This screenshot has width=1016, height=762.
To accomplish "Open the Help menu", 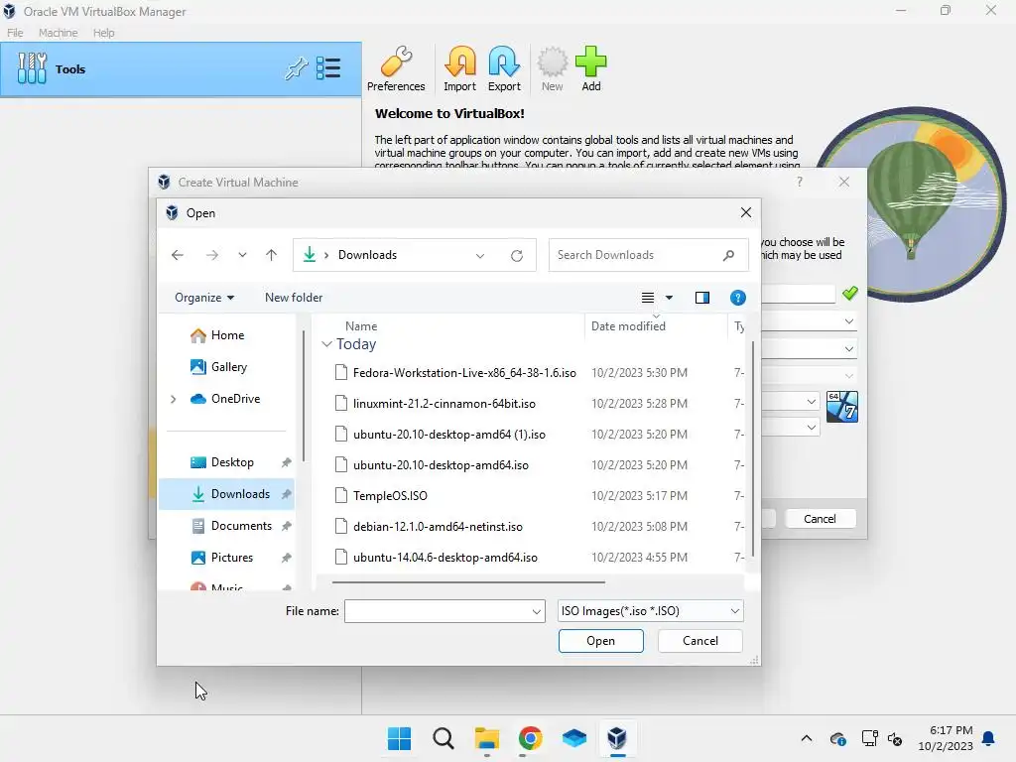I will tap(103, 33).
